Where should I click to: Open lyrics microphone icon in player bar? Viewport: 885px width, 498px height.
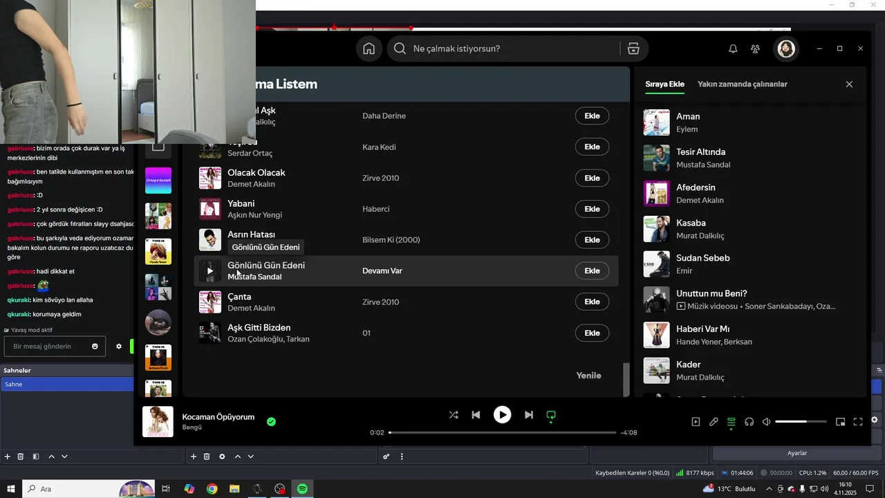[714, 422]
